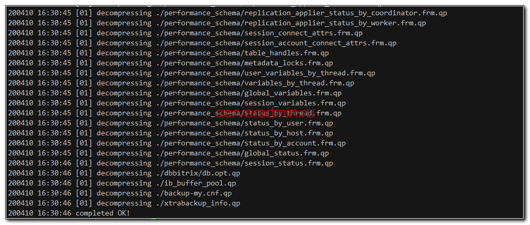Click the status_by_account.frm.qp path

tap(251, 143)
